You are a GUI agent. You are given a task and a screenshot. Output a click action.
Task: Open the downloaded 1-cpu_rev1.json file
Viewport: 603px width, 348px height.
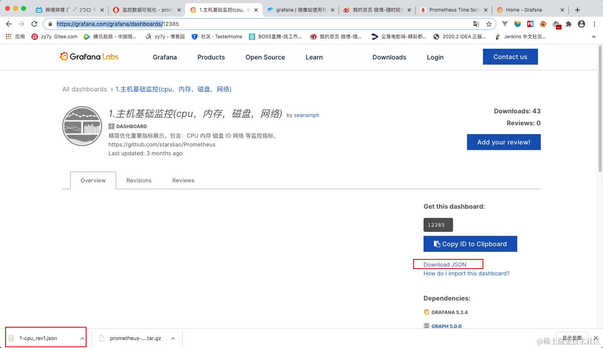38,338
